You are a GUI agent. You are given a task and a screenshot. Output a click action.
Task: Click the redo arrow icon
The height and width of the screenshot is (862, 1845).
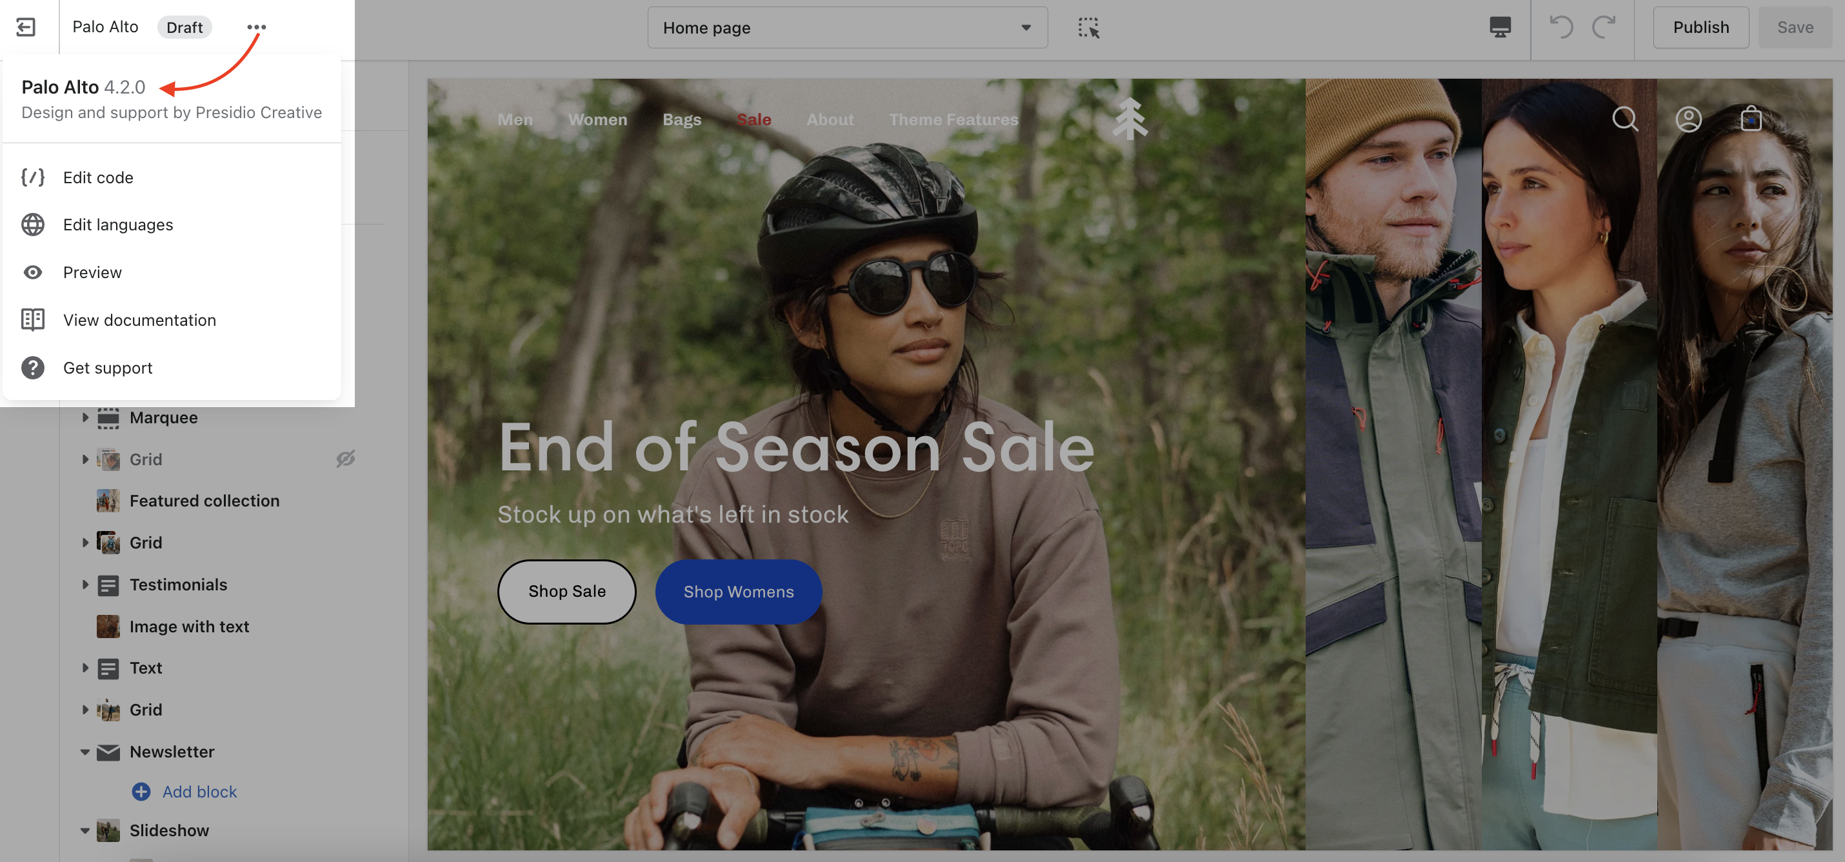click(x=1604, y=27)
